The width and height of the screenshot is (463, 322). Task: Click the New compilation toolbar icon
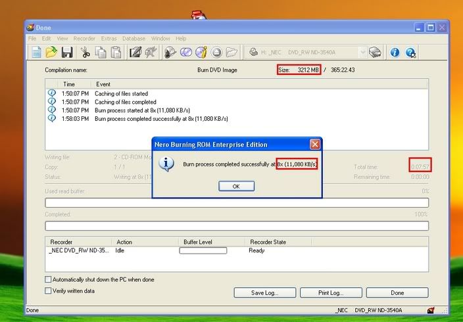click(36, 53)
